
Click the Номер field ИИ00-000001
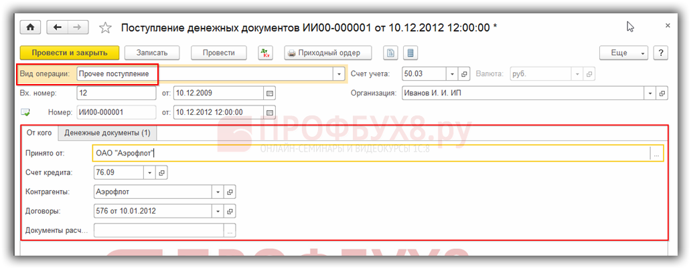[x=117, y=112]
